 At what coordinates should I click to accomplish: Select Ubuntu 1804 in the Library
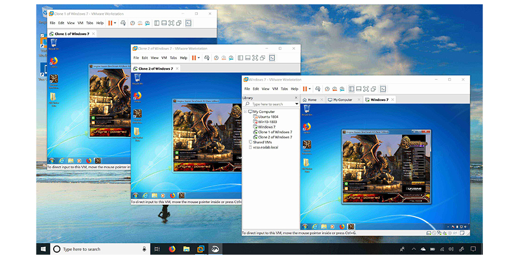[x=267, y=116]
